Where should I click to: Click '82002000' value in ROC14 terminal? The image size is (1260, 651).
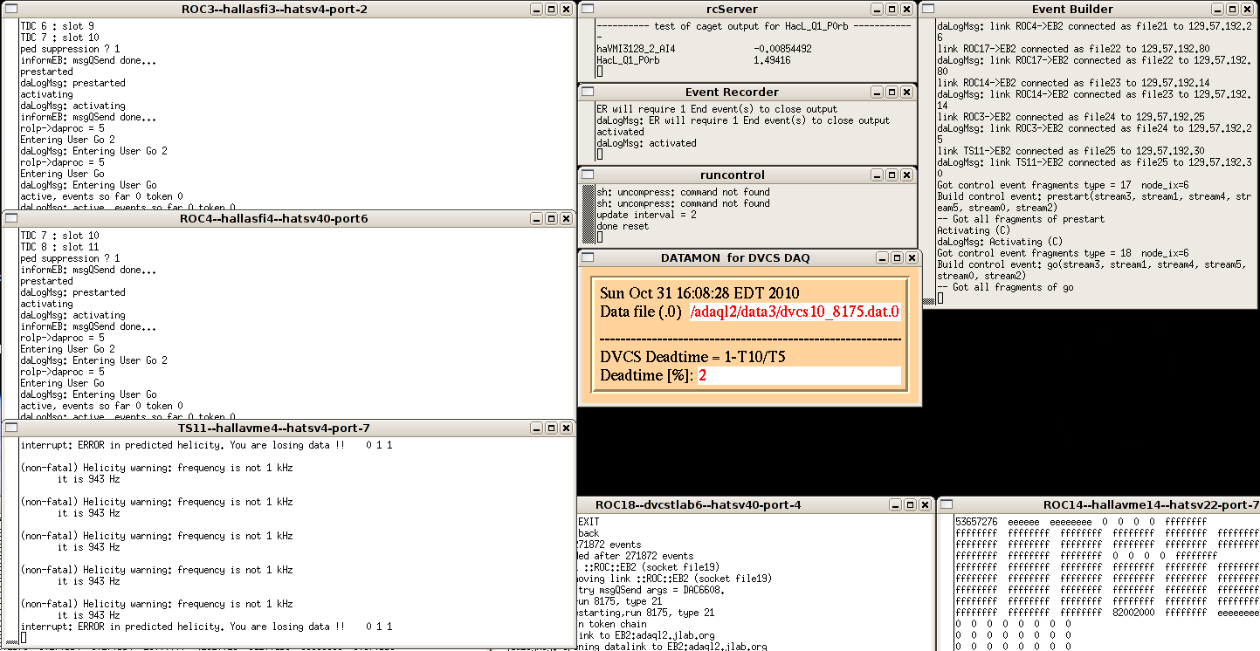click(1134, 613)
